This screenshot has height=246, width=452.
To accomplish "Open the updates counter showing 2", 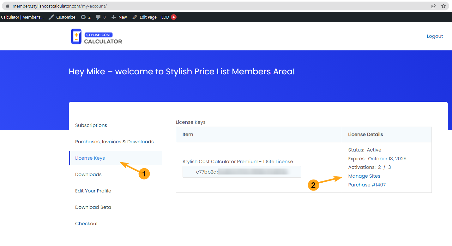I will 85,17.
